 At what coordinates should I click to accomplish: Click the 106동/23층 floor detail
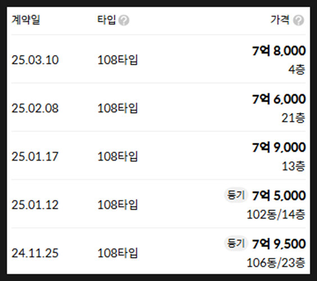pyautogui.click(x=276, y=263)
